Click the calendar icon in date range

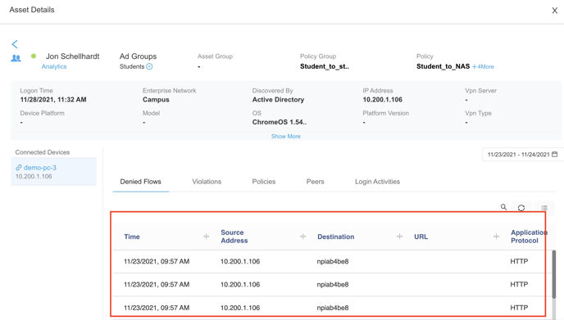[555, 155]
